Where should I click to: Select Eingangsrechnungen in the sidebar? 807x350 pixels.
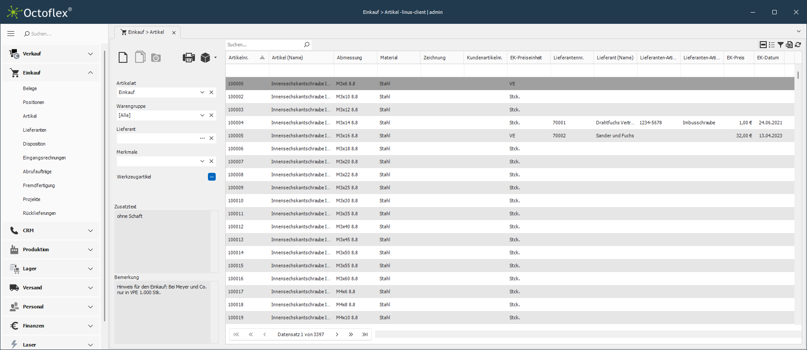(44, 158)
